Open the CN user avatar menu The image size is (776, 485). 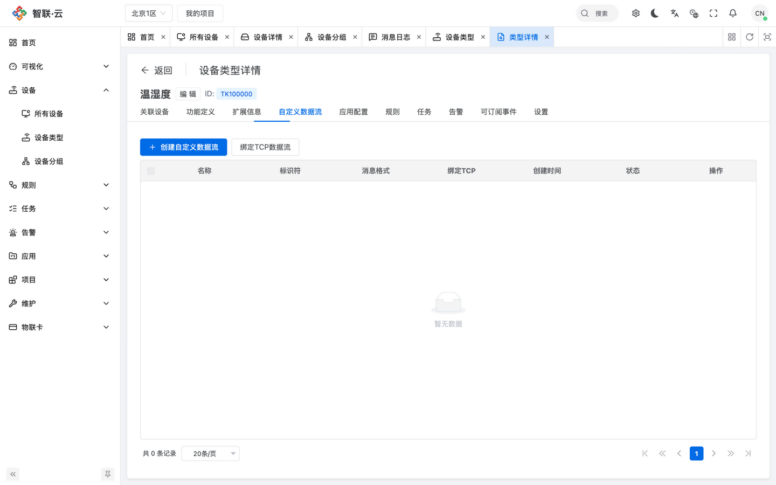(760, 13)
